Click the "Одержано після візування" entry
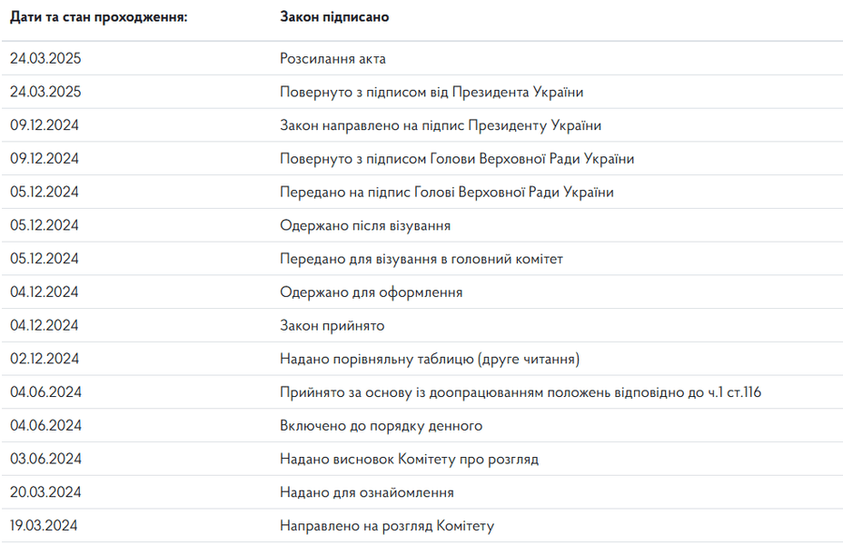The image size is (843, 545). pyautogui.click(x=364, y=225)
